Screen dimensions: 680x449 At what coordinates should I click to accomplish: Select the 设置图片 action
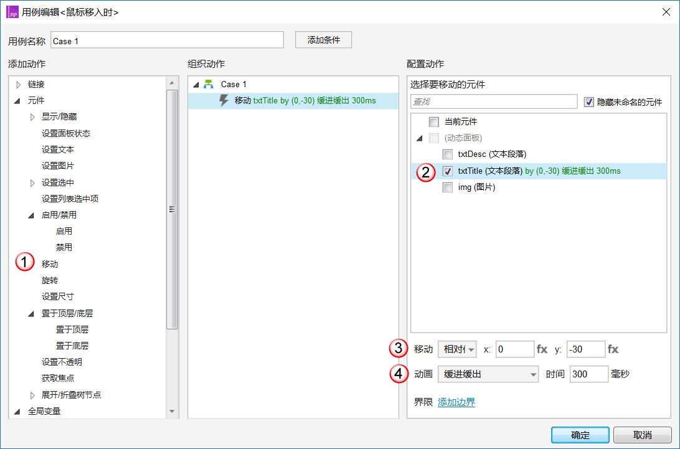click(58, 166)
